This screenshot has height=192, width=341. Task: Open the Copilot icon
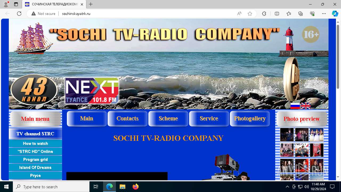coord(335,14)
